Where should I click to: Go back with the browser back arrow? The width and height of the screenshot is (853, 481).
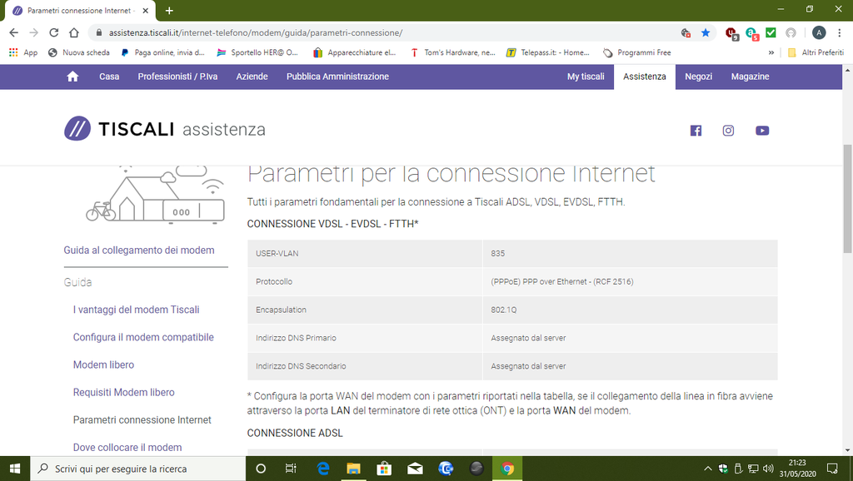click(13, 32)
